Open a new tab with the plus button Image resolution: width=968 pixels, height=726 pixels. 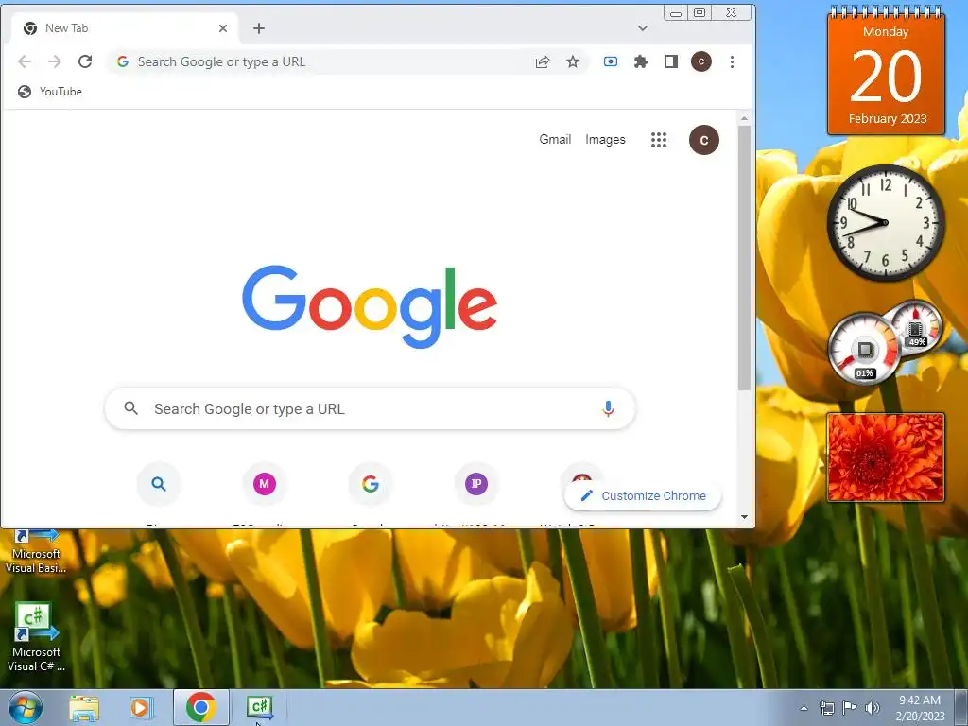pyautogui.click(x=259, y=28)
